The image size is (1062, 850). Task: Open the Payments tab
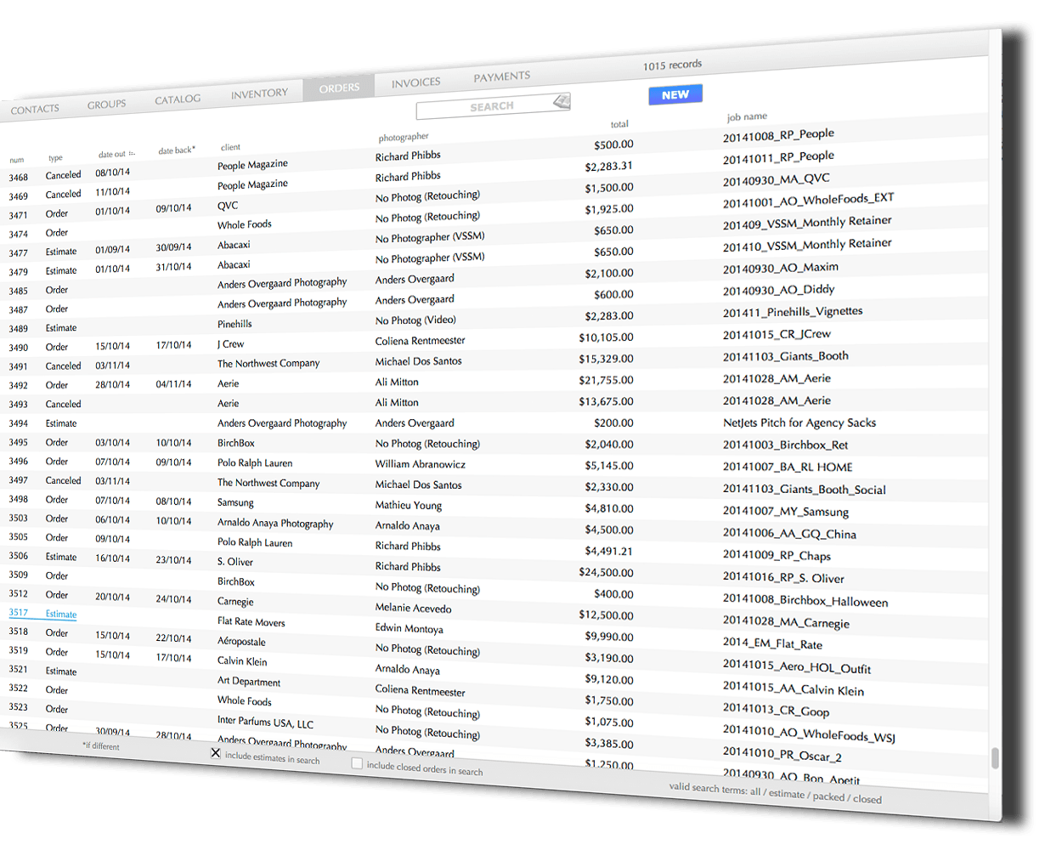pyautogui.click(x=501, y=76)
